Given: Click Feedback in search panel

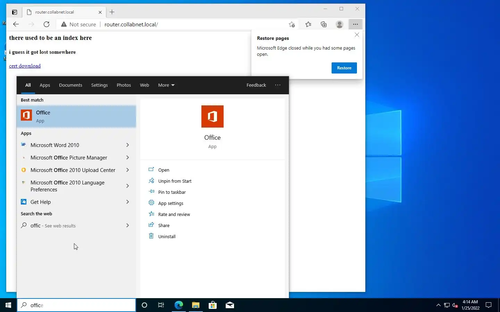Looking at the screenshot, I should [x=256, y=85].
